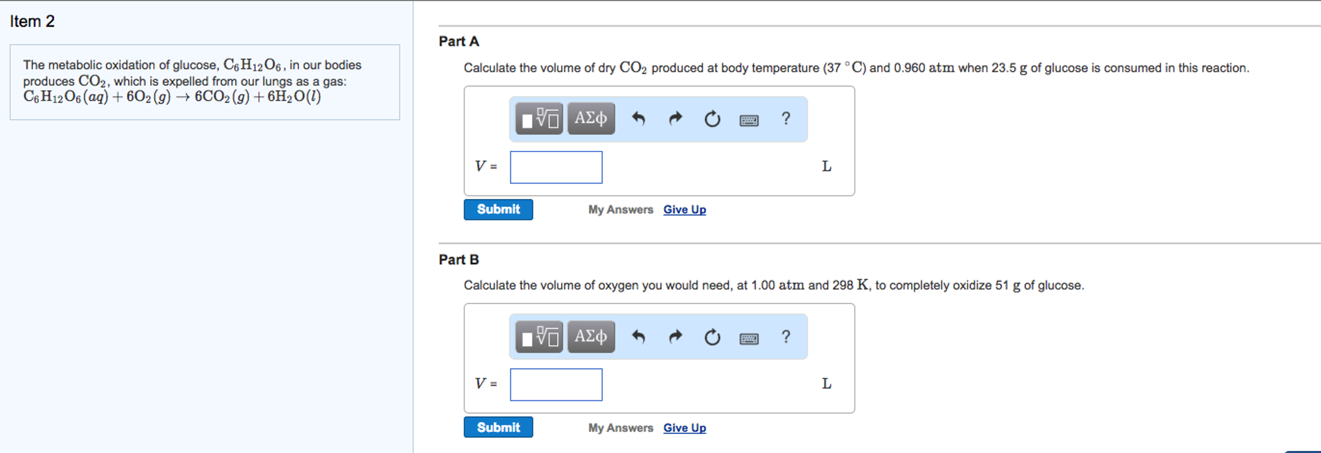Submit the Part A answer

pyautogui.click(x=498, y=209)
